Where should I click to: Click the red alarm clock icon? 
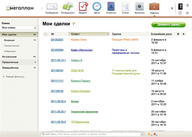click(x=180, y=13)
